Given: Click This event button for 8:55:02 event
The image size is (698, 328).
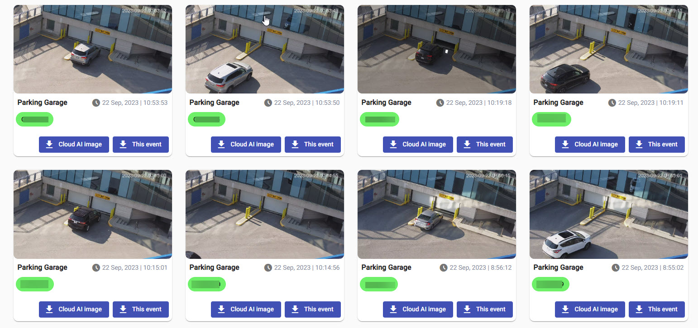Looking at the screenshot, I should click(x=657, y=309).
